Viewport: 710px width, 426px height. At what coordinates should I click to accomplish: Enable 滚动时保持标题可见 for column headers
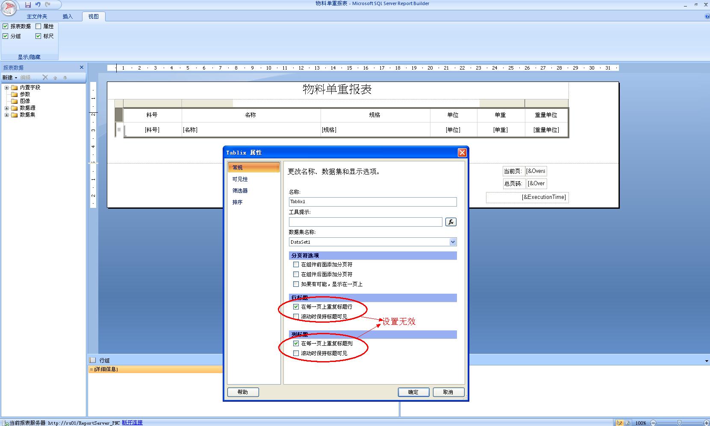(x=296, y=353)
